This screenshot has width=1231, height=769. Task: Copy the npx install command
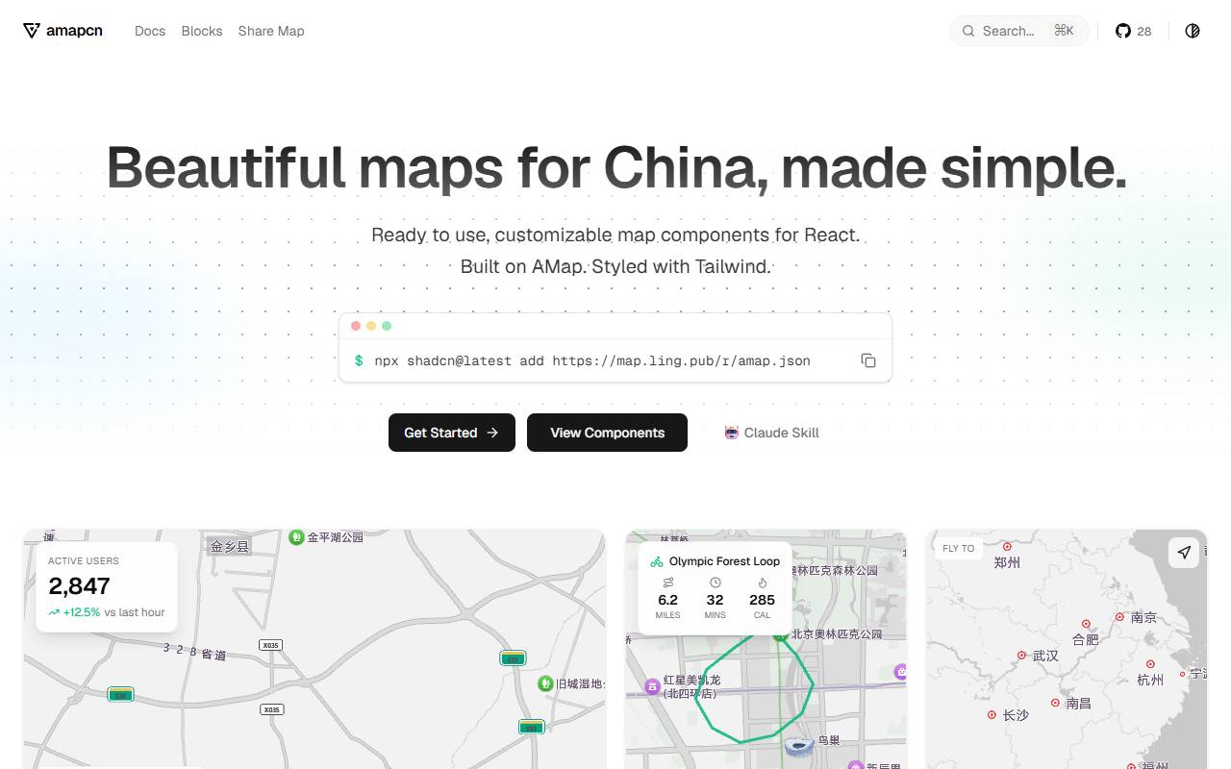click(868, 360)
